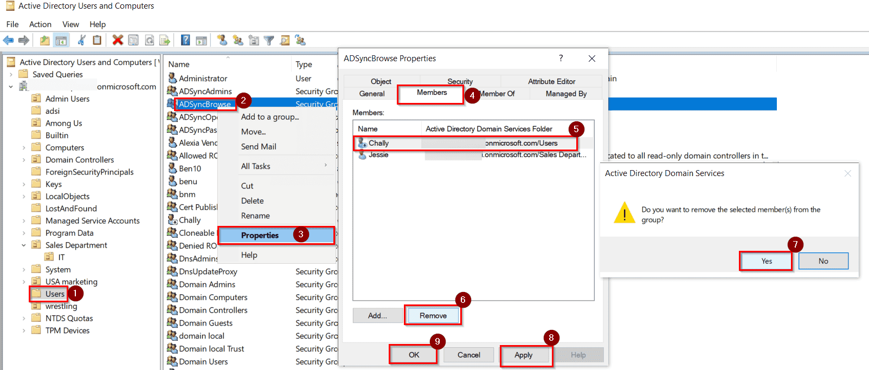Expand the Keys tree node

click(x=24, y=184)
